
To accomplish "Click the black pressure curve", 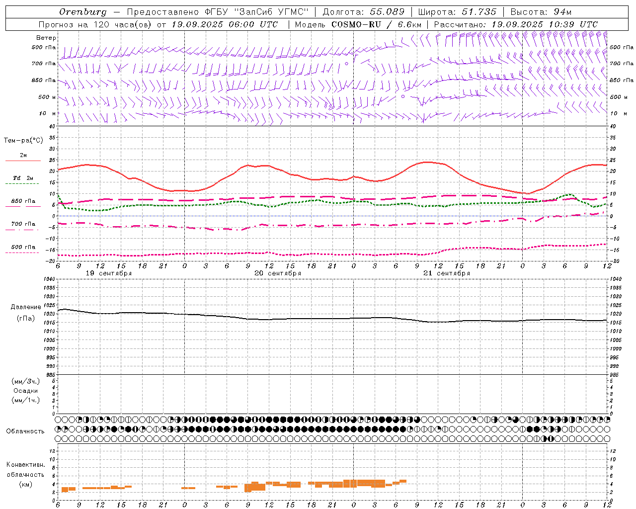I will pyautogui.click(x=332, y=318).
